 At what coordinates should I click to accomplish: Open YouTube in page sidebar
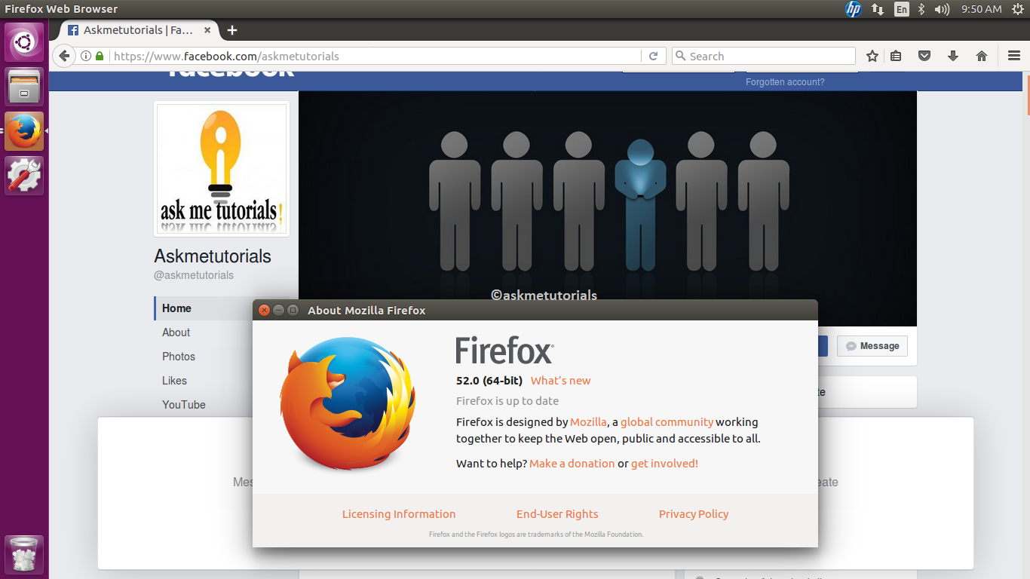183,405
